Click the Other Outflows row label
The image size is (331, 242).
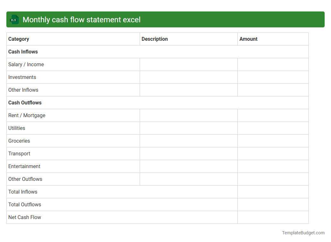(25, 179)
